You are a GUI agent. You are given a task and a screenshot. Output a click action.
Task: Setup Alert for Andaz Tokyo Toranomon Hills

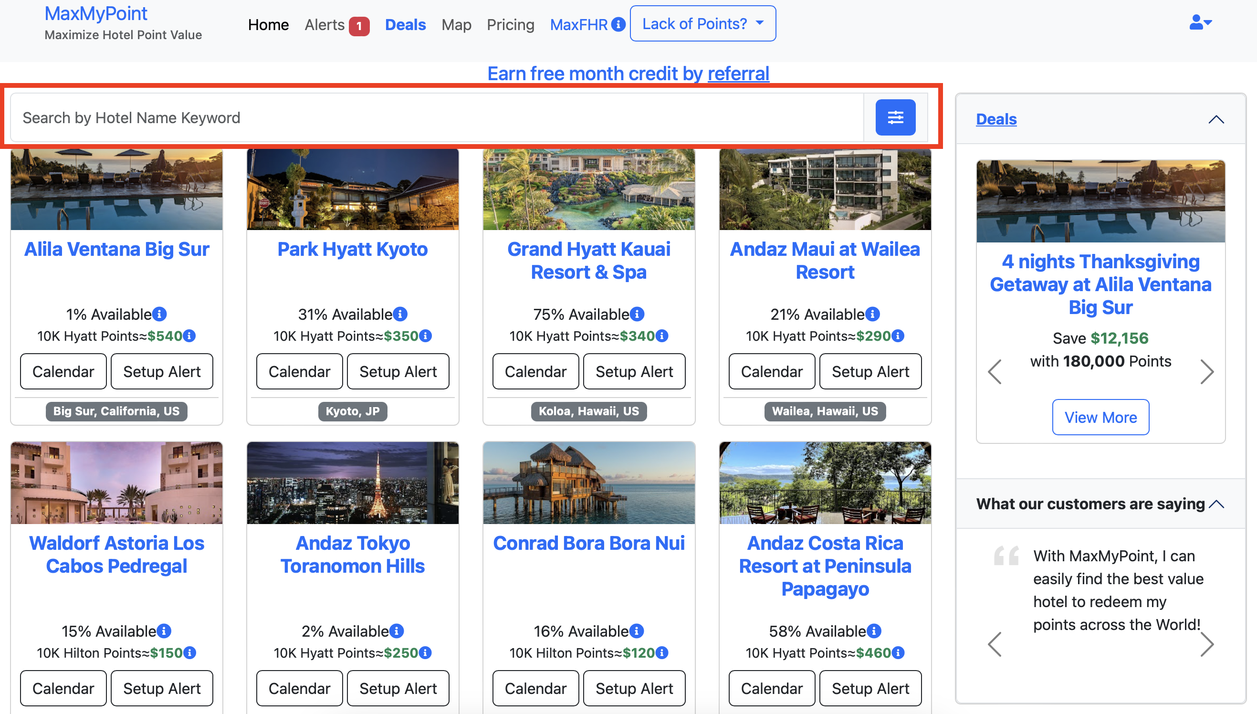(398, 688)
